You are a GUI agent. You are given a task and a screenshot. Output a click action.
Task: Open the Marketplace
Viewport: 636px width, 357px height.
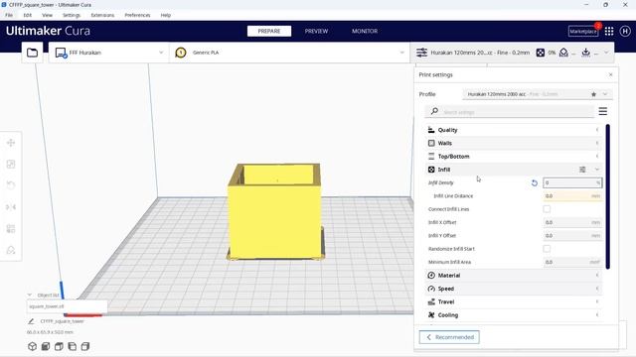(583, 31)
